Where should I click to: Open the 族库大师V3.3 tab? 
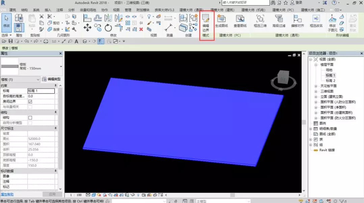click(x=164, y=10)
